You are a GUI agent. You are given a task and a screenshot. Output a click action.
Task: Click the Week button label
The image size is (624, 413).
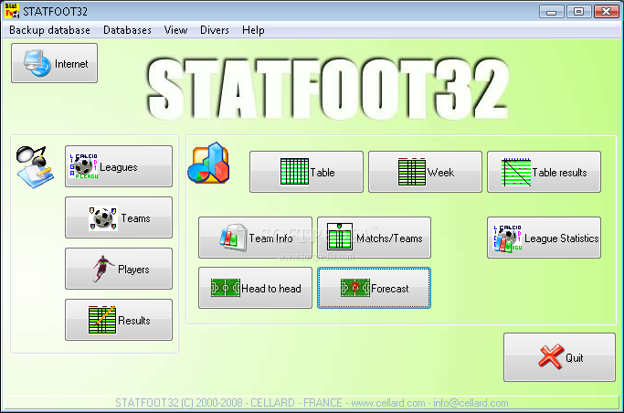pyautogui.click(x=440, y=173)
